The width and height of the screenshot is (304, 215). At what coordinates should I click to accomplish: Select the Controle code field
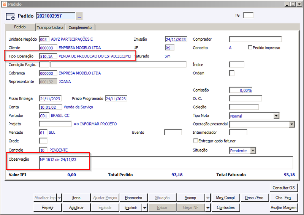43,150
